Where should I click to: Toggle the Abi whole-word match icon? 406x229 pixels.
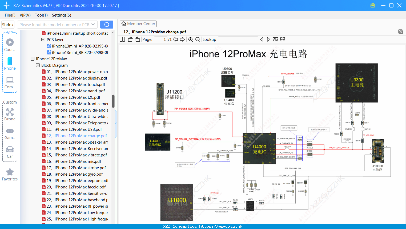pos(276,40)
